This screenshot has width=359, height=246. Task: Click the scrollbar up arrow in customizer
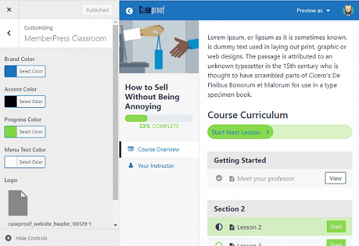point(115,22)
